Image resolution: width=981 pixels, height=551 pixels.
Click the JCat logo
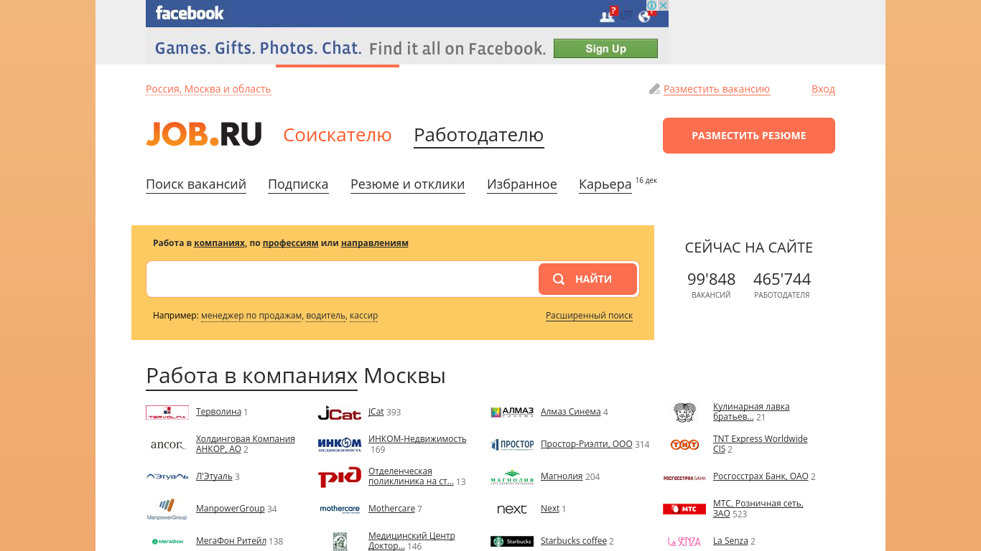coord(339,413)
